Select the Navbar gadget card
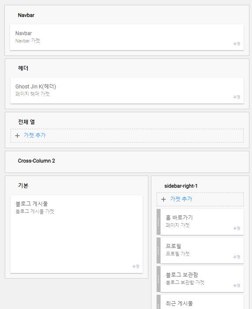Screen dimensions: 252x309 click(127, 37)
